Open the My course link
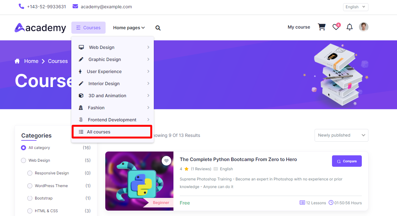The height and width of the screenshot is (216, 397). pos(299,27)
